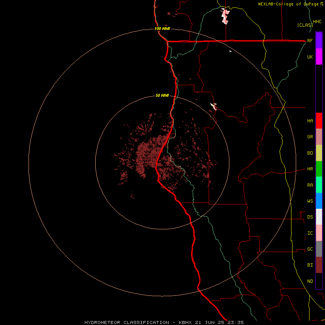The image size is (325, 325).
Task: Click the 23:35 timestamp
Action: click(x=236, y=322)
